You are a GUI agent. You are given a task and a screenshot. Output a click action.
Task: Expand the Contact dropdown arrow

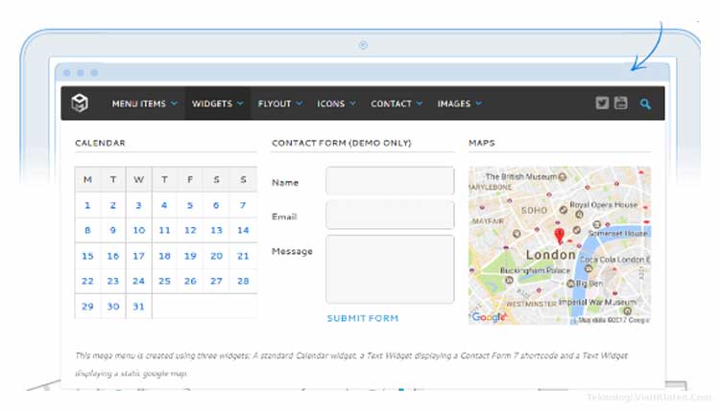[x=420, y=103]
